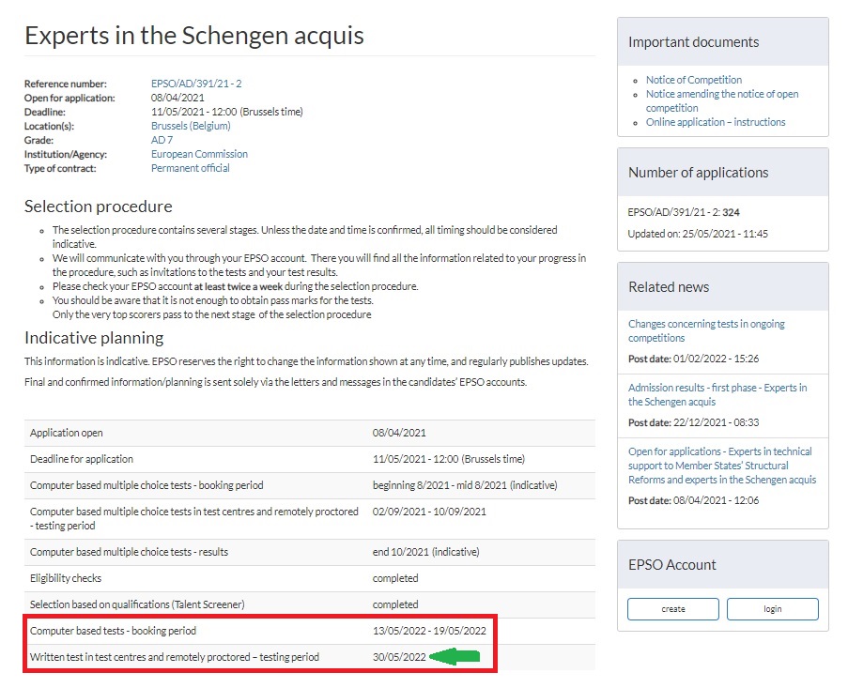Click the Important documents panel header

pos(693,42)
